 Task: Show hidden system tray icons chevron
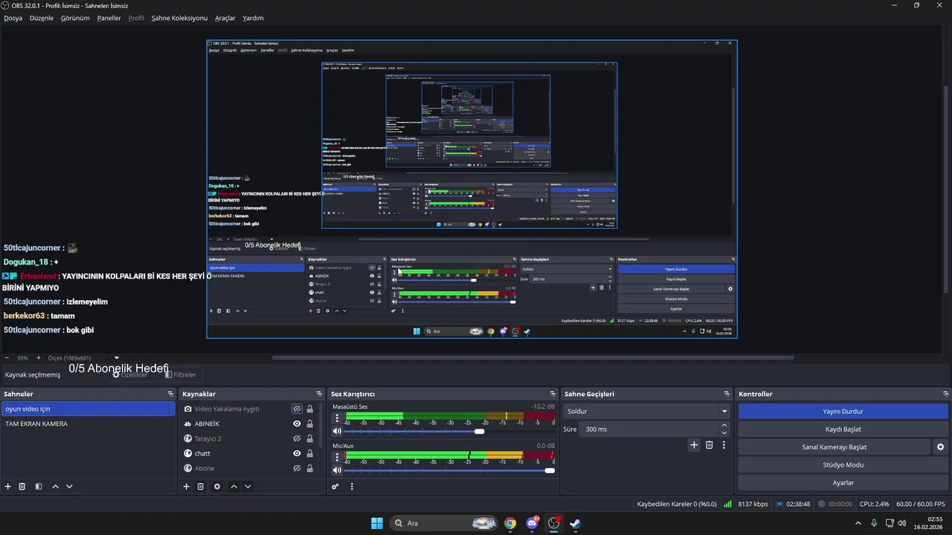[x=858, y=523]
